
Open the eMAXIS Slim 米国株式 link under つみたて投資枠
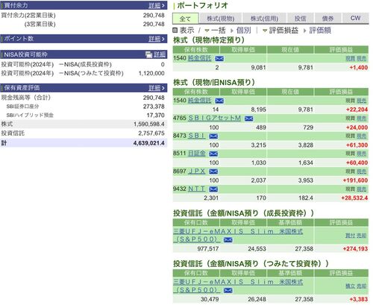pyautogui.click(x=238, y=286)
